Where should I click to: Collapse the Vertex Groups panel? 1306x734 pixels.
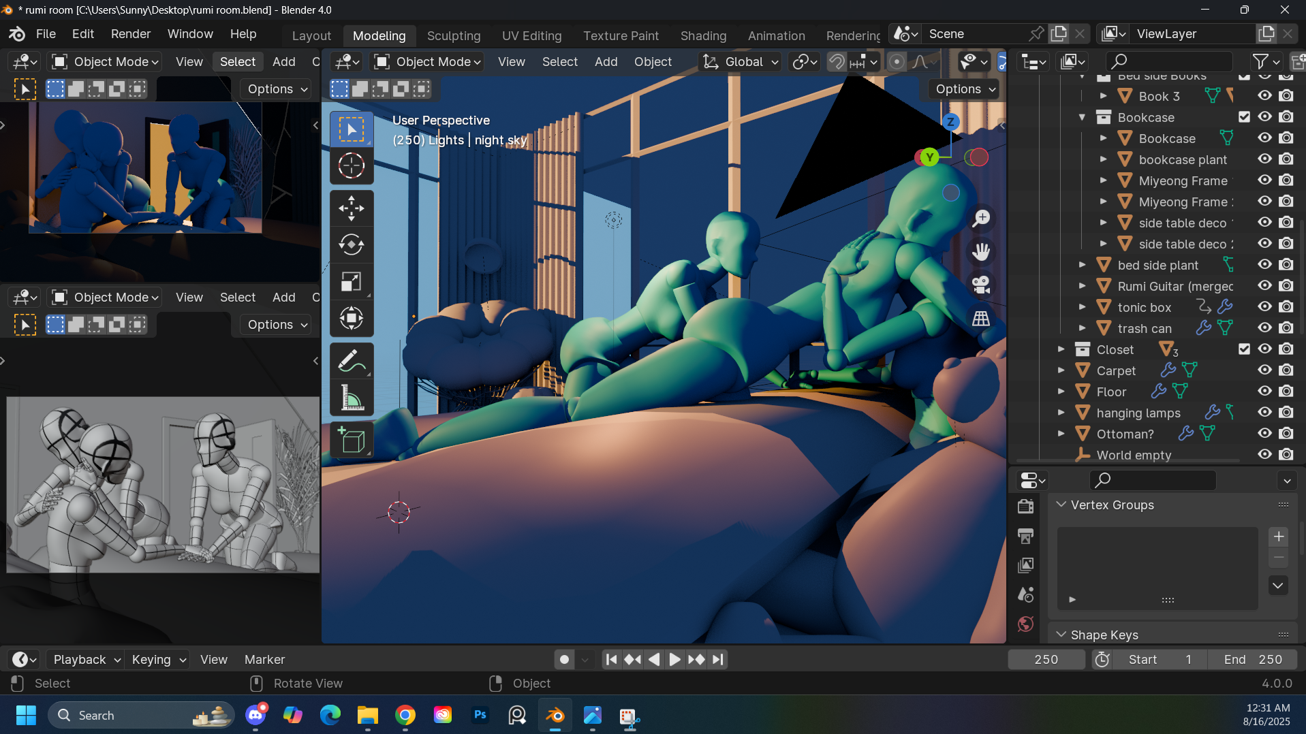[x=1061, y=505]
